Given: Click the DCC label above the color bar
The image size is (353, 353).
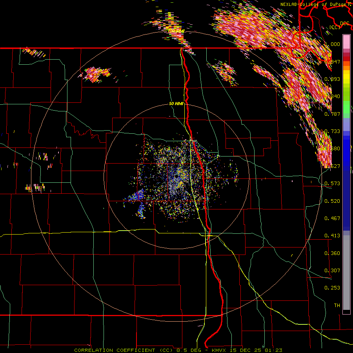Looking at the screenshot, I should [x=344, y=23].
